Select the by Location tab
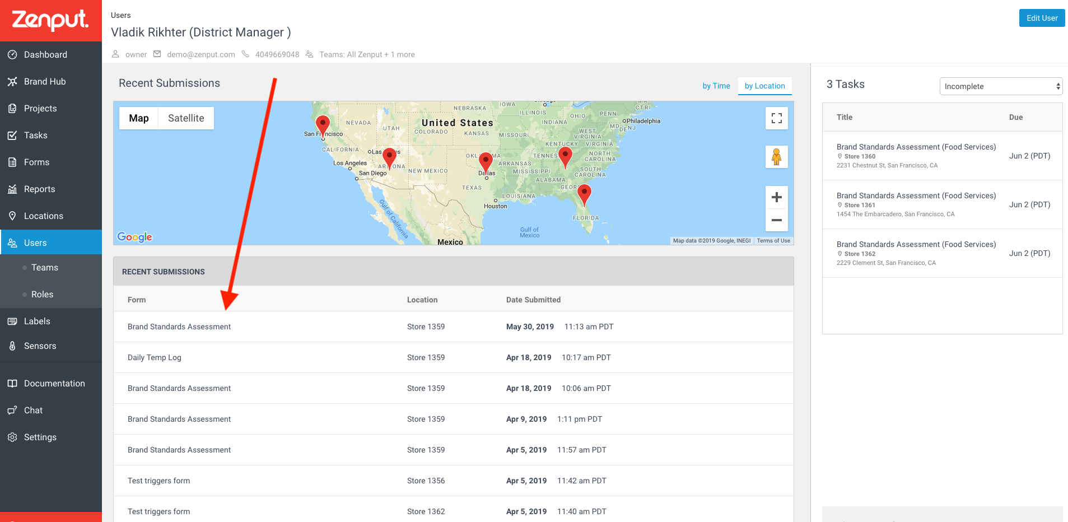Screen dimensions: 1068x522 point(765,86)
